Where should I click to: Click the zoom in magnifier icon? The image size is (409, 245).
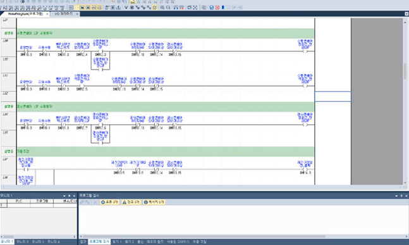click(162, 8)
